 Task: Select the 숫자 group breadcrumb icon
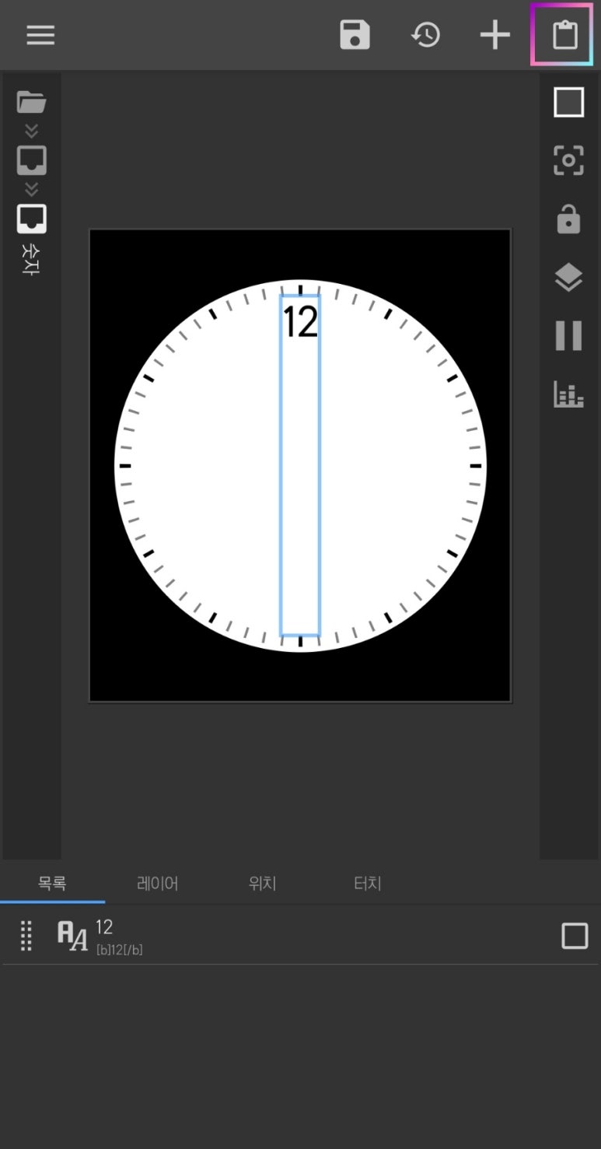32,219
